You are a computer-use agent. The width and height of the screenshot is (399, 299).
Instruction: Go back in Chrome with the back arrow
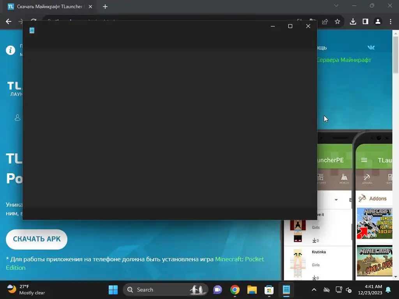coord(9,22)
